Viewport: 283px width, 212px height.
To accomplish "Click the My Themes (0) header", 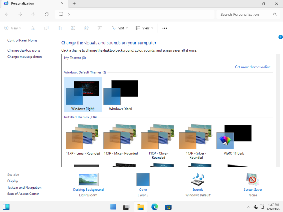I will pyautogui.click(x=75, y=58).
